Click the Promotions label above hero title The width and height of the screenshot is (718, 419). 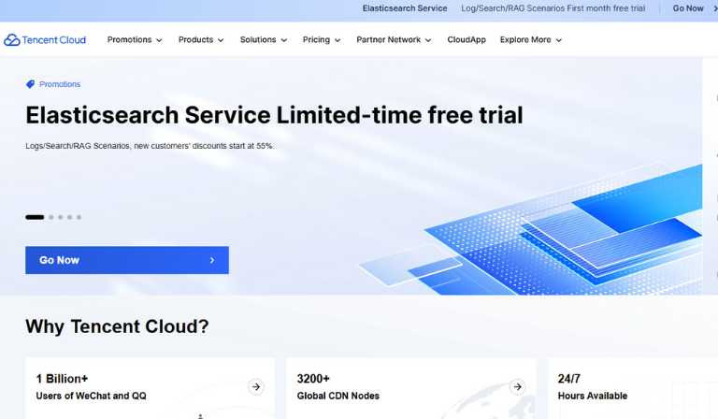[60, 84]
